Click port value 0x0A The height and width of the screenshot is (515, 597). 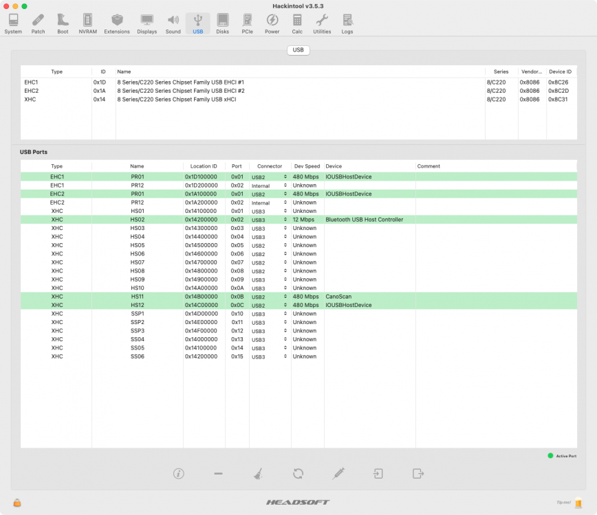tap(237, 288)
